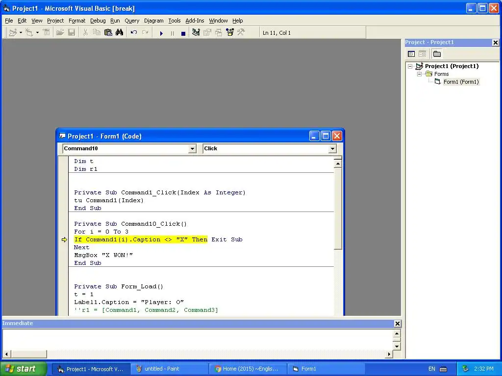Click the Immediate window text area
The width and height of the screenshot is (502, 376).
pos(198,339)
